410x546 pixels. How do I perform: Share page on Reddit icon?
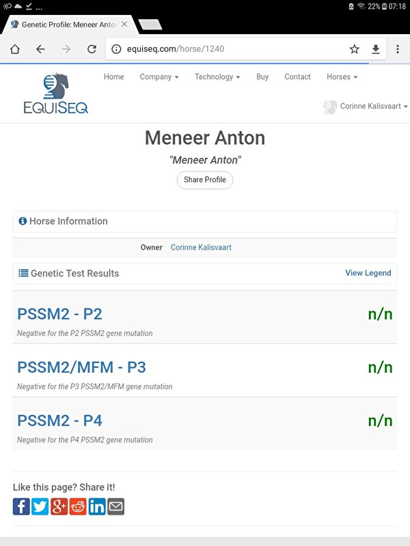coord(78,506)
